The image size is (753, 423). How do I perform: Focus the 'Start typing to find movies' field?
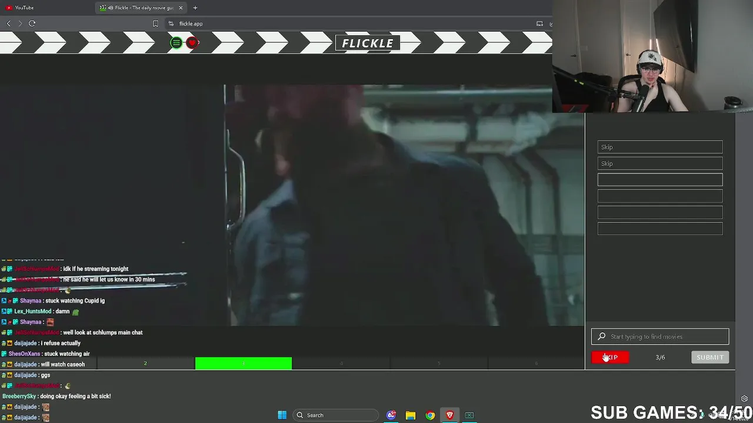660,337
